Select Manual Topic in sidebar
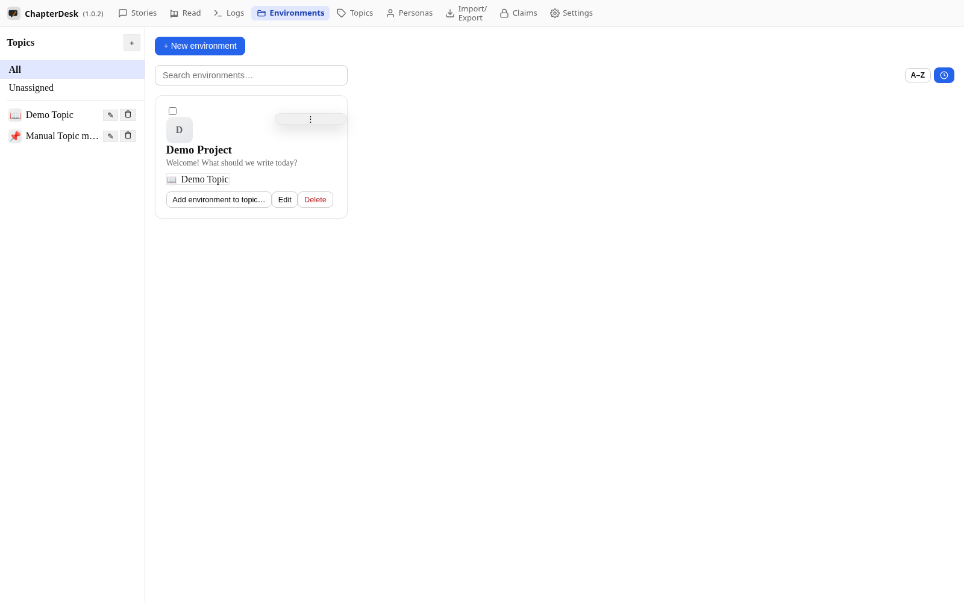Screen dimensions: 964x602 [62, 136]
